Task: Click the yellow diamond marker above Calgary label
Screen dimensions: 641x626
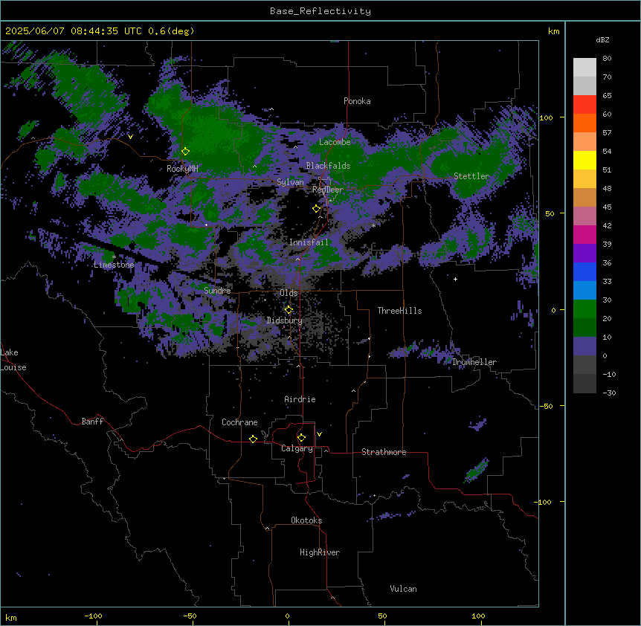Action: (301, 438)
